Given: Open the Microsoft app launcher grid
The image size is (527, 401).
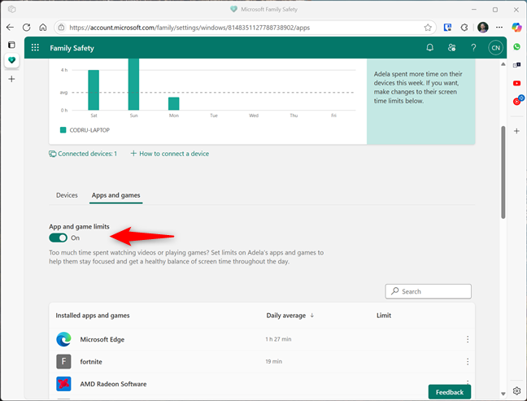Looking at the screenshot, I should point(35,48).
